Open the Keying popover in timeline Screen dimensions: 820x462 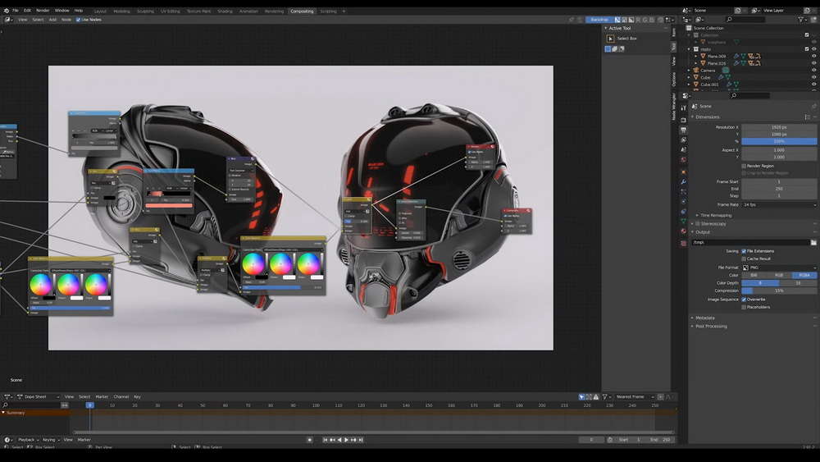(x=51, y=440)
